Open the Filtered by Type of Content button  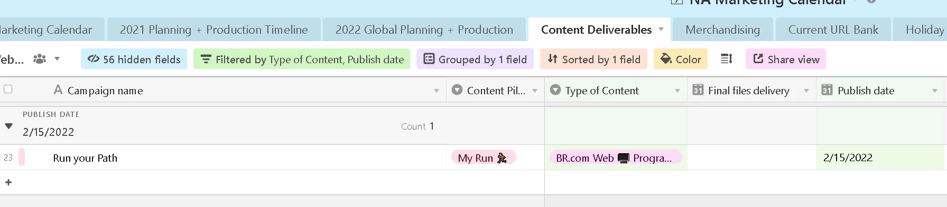click(302, 59)
